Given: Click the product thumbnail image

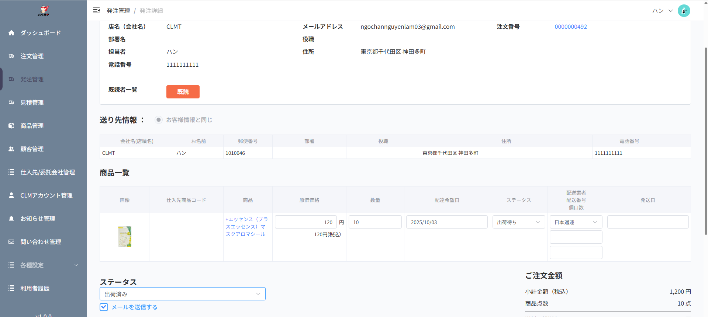Looking at the screenshot, I should pyautogui.click(x=125, y=237).
